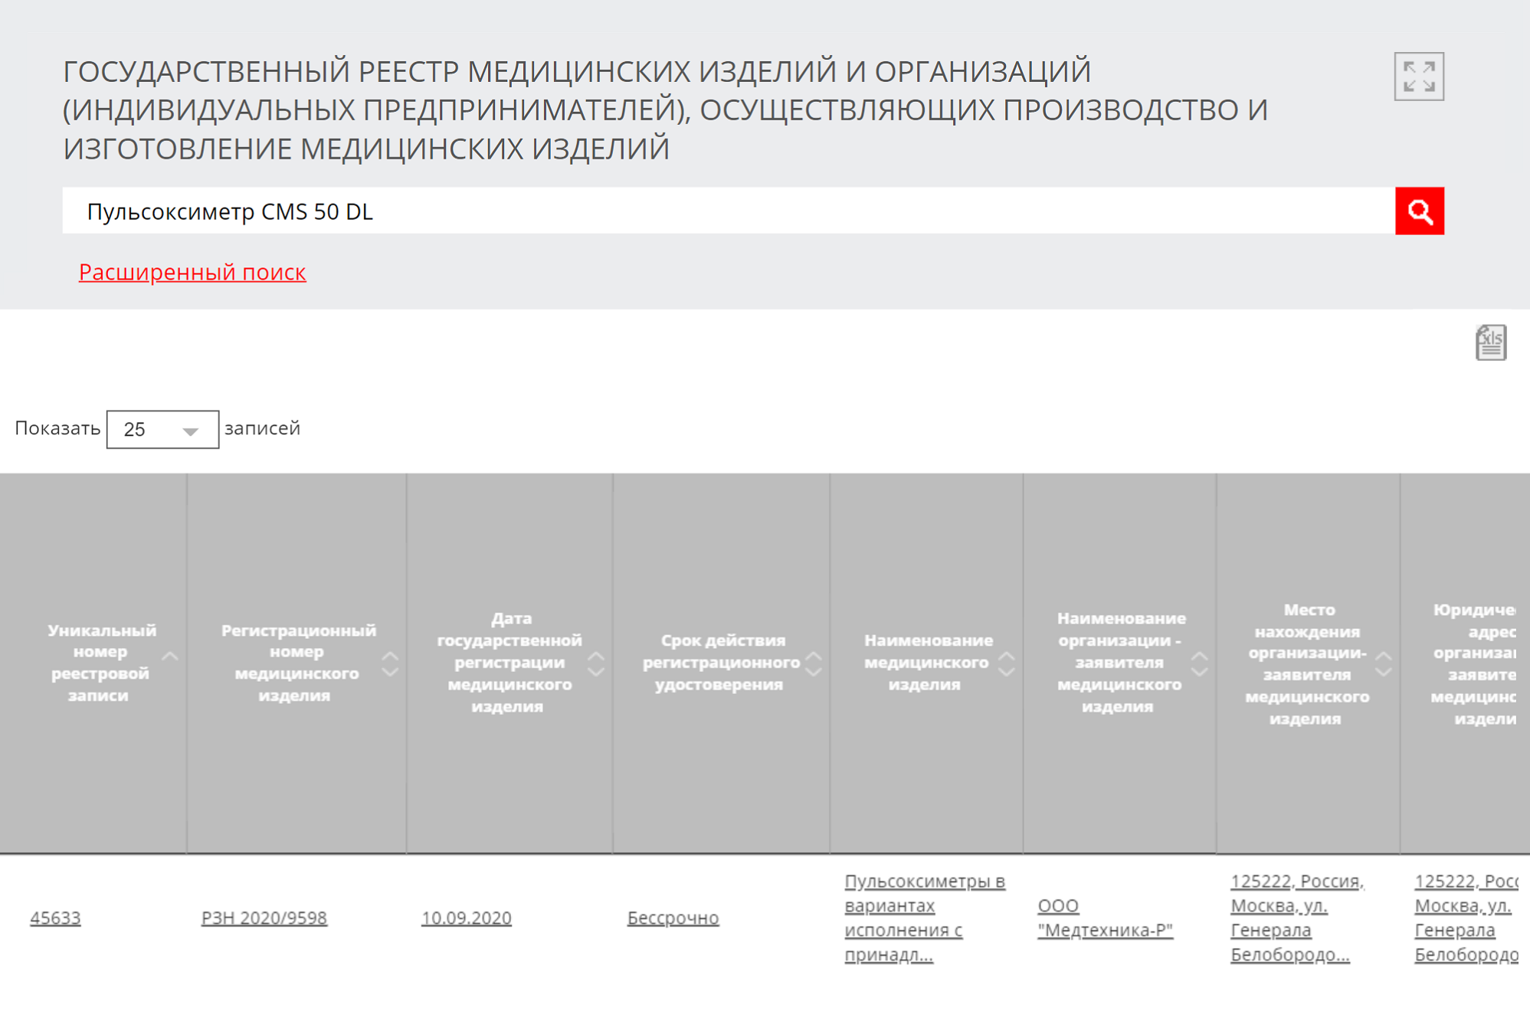Open Пульсоксиметры в вариантах исполнения link
Image resolution: width=1530 pixels, height=1022 pixels.
(925, 918)
